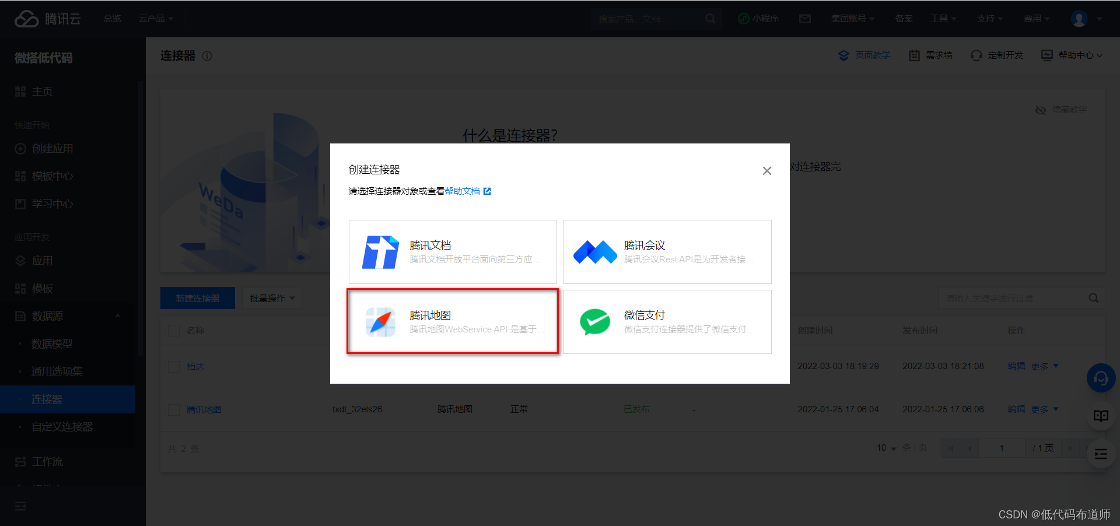The width and height of the screenshot is (1120, 526).
Task: Click 编辑 for the 拓达 row
Action: click(1016, 366)
